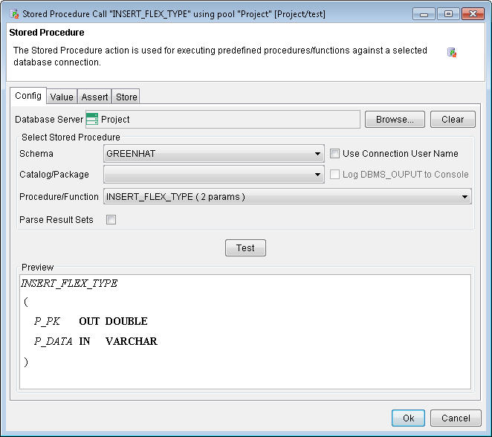Open the Assert tab
Viewport: 492px width, 437px height.
(x=94, y=97)
